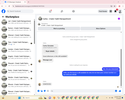Go to Home feed icon
The image size is (125, 100).
[x=50, y=11]
